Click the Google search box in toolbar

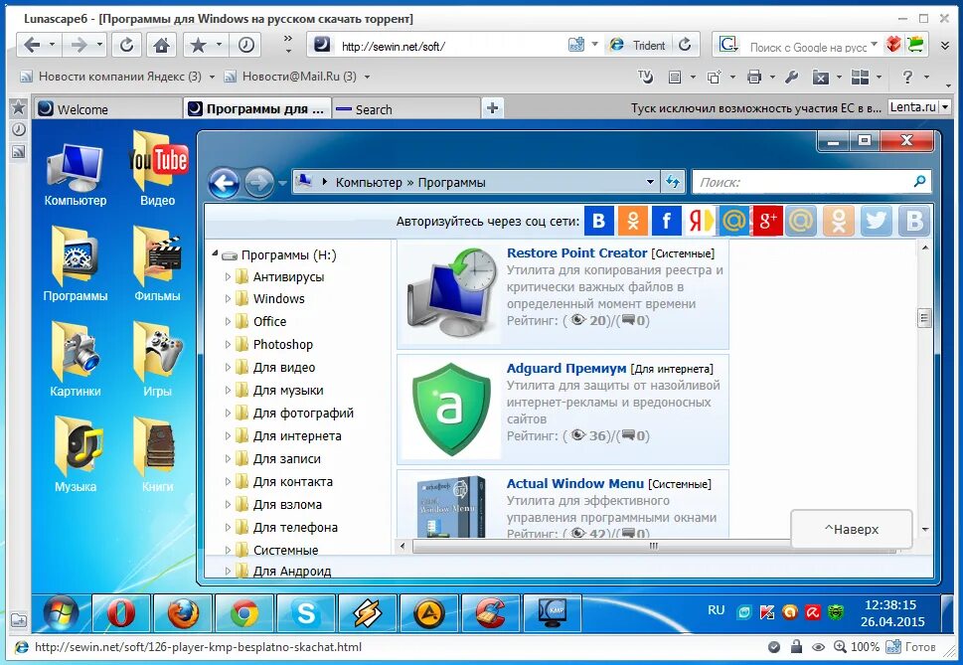point(806,46)
